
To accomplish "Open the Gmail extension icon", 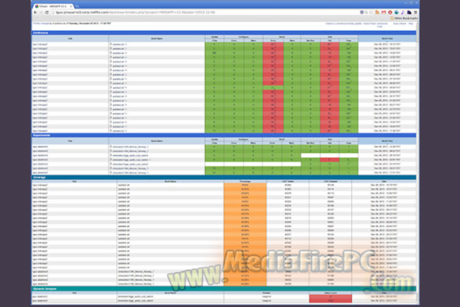I will pyautogui.click(x=383, y=12).
